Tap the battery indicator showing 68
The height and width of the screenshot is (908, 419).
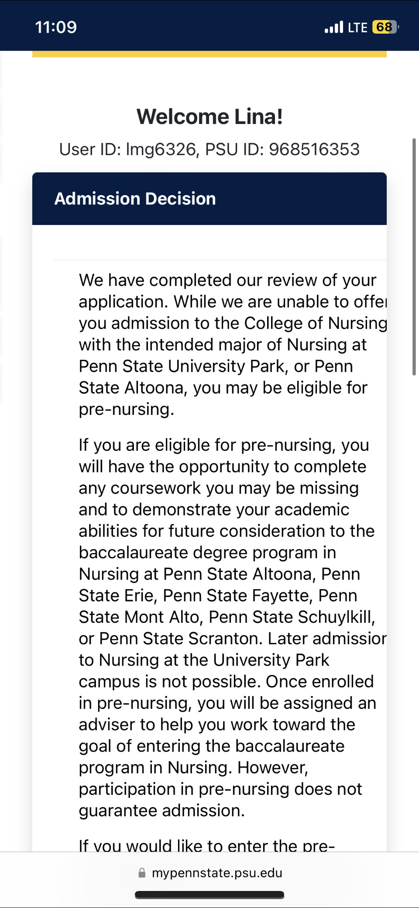click(385, 27)
